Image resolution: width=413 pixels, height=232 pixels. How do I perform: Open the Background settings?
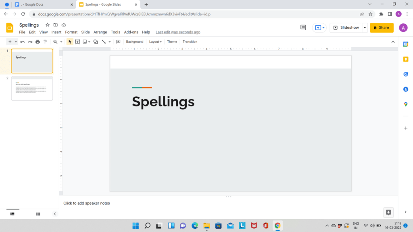pos(134,41)
